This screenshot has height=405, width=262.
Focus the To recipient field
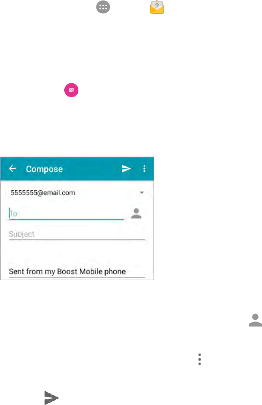(x=67, y=213)
